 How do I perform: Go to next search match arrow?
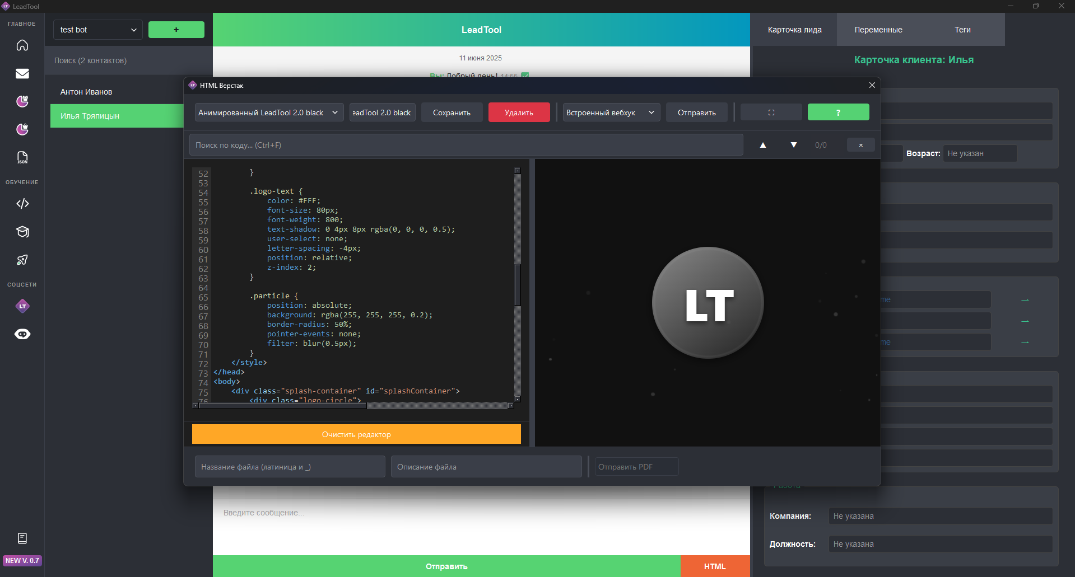(x=794, y=145)
